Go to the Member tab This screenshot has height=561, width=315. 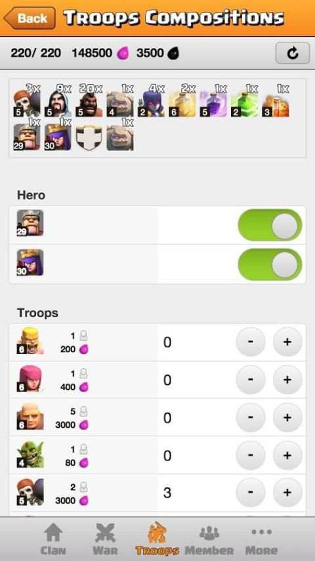[209, 539]
